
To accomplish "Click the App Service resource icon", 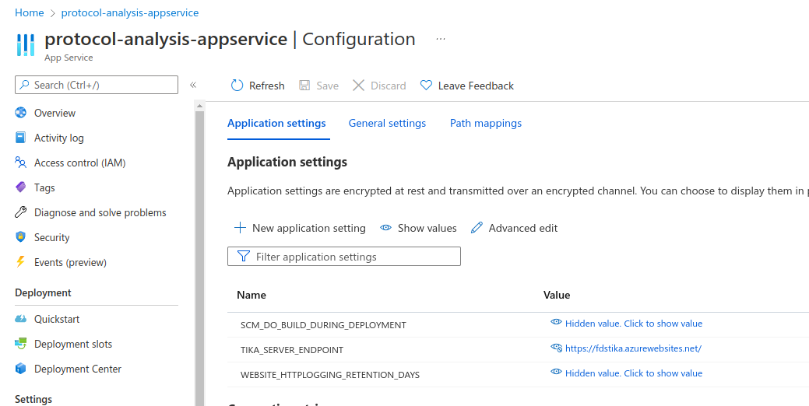I will pos(25,45).
